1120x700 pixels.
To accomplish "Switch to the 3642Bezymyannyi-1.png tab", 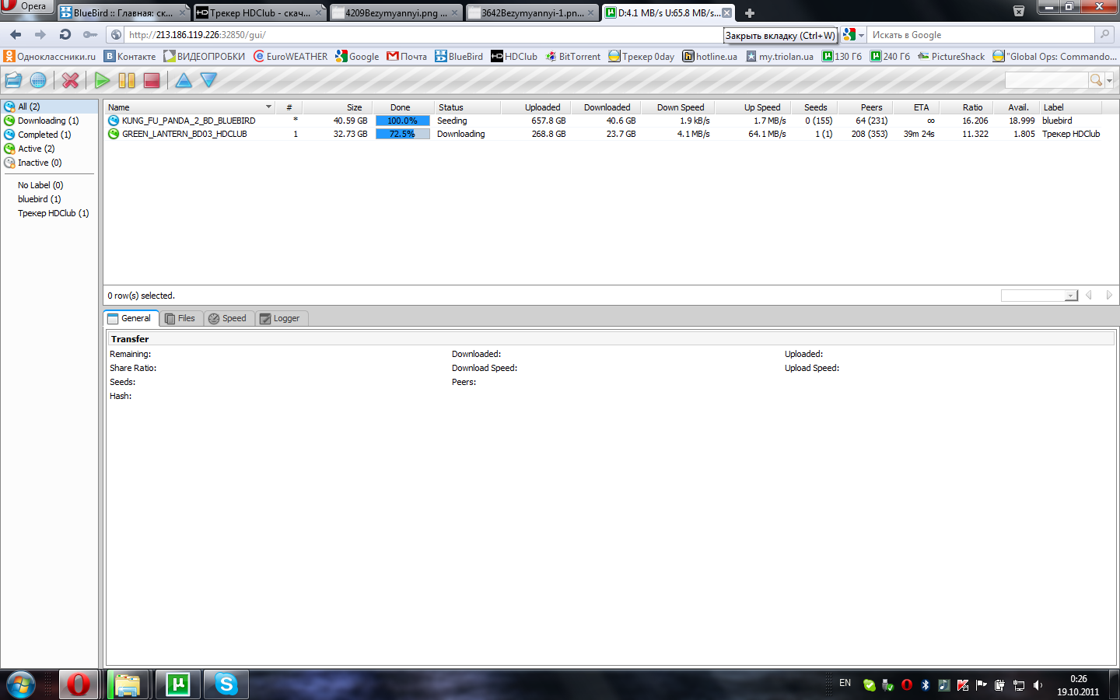I will point(532,12).
